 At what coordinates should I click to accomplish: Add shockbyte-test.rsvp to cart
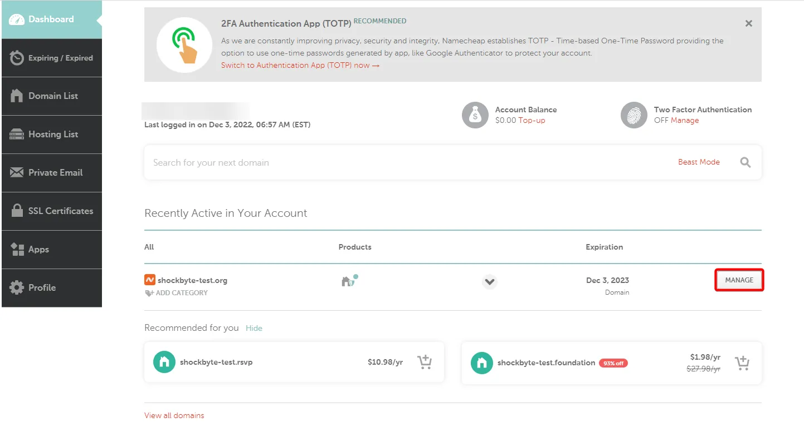(x=425, y=362)
